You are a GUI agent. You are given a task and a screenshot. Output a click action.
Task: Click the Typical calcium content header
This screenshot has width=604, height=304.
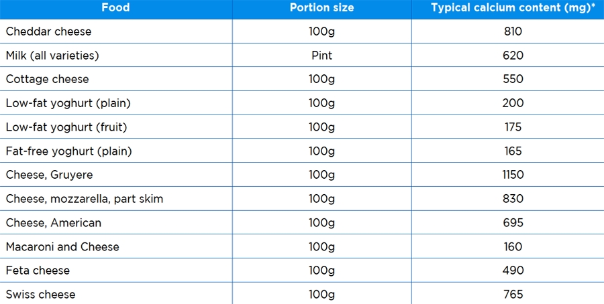(513, 8)
